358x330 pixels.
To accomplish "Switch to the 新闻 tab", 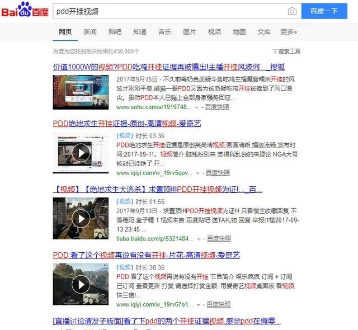I will click(x=90, y=32).
